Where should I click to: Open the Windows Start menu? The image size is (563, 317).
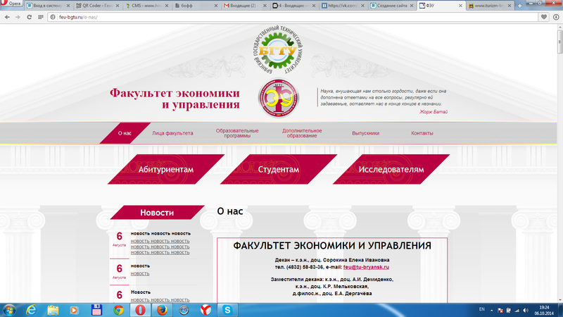tap(9, 310)
